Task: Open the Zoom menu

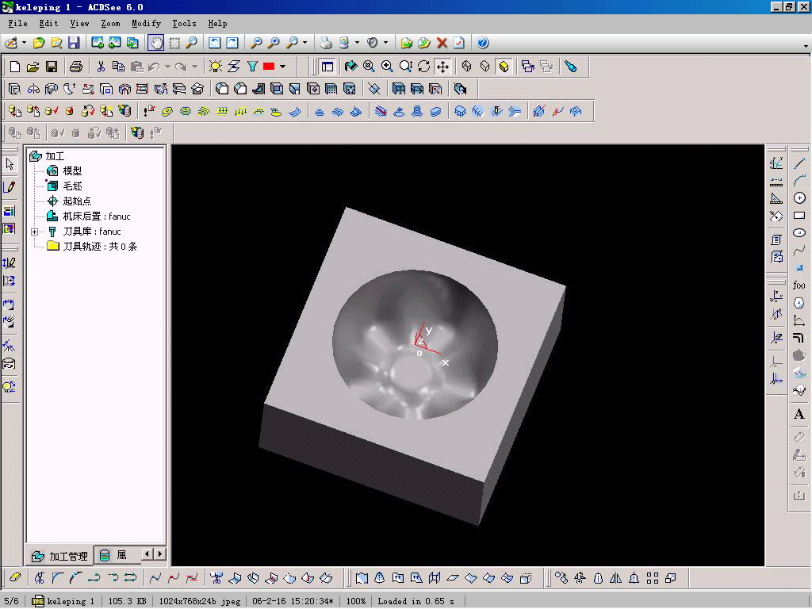Action: [110, 23]
